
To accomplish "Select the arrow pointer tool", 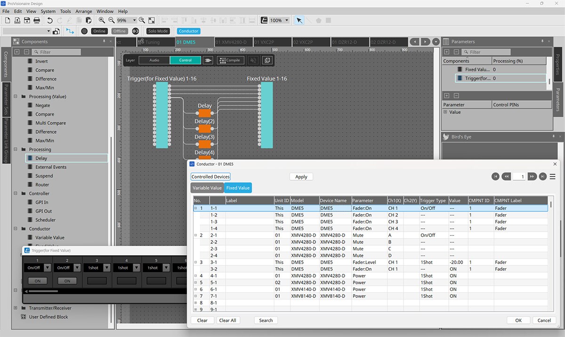I will pyautogui.click(x=299, y=20).
